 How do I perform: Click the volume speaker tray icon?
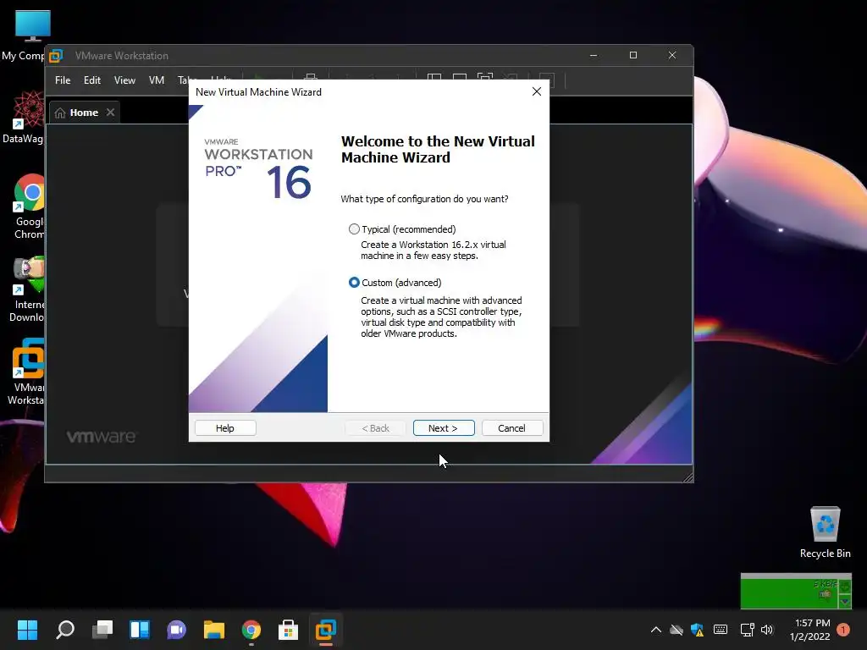point(767,630)
